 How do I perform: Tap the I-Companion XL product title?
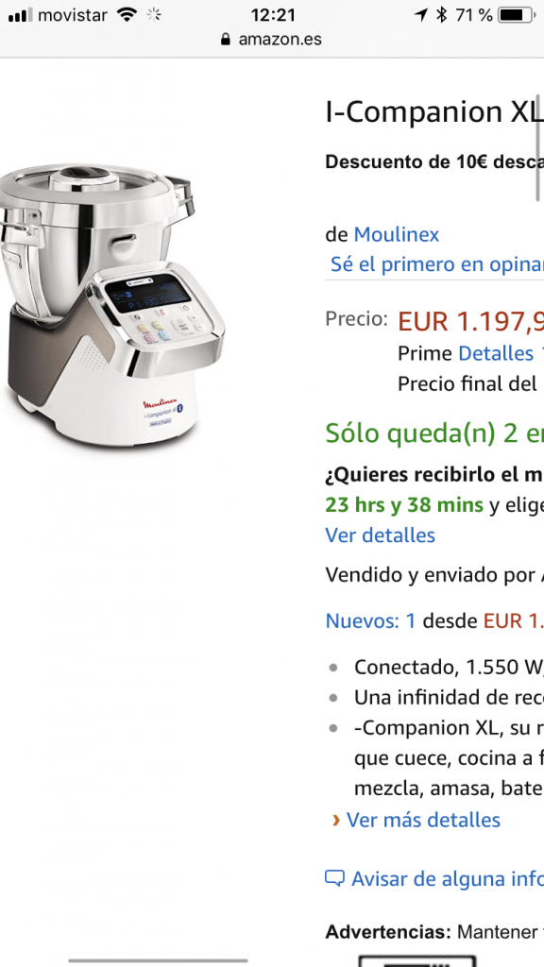tap(434, 111)
